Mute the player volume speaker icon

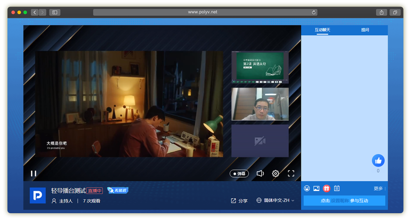tap(260, 173)
